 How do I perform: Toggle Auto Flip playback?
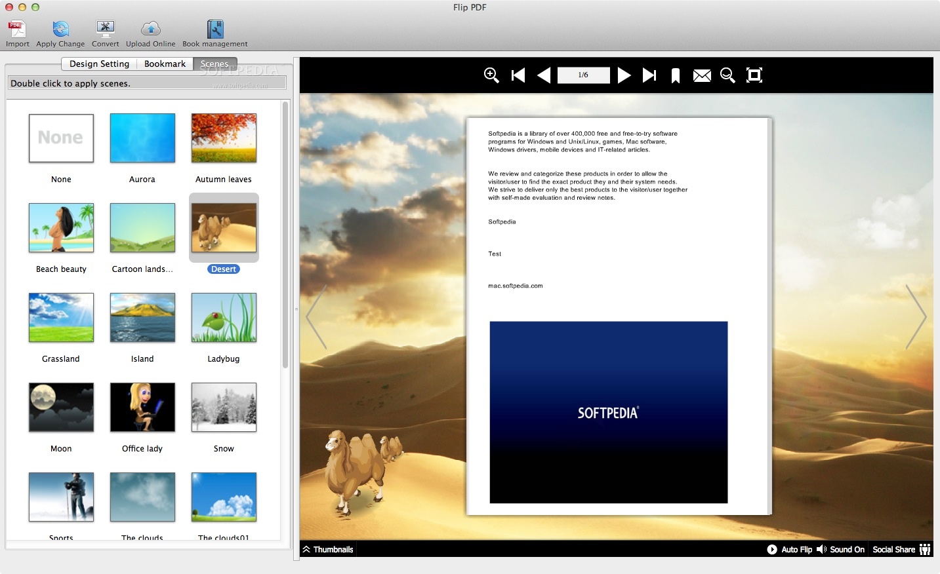[x=790, y=550]
